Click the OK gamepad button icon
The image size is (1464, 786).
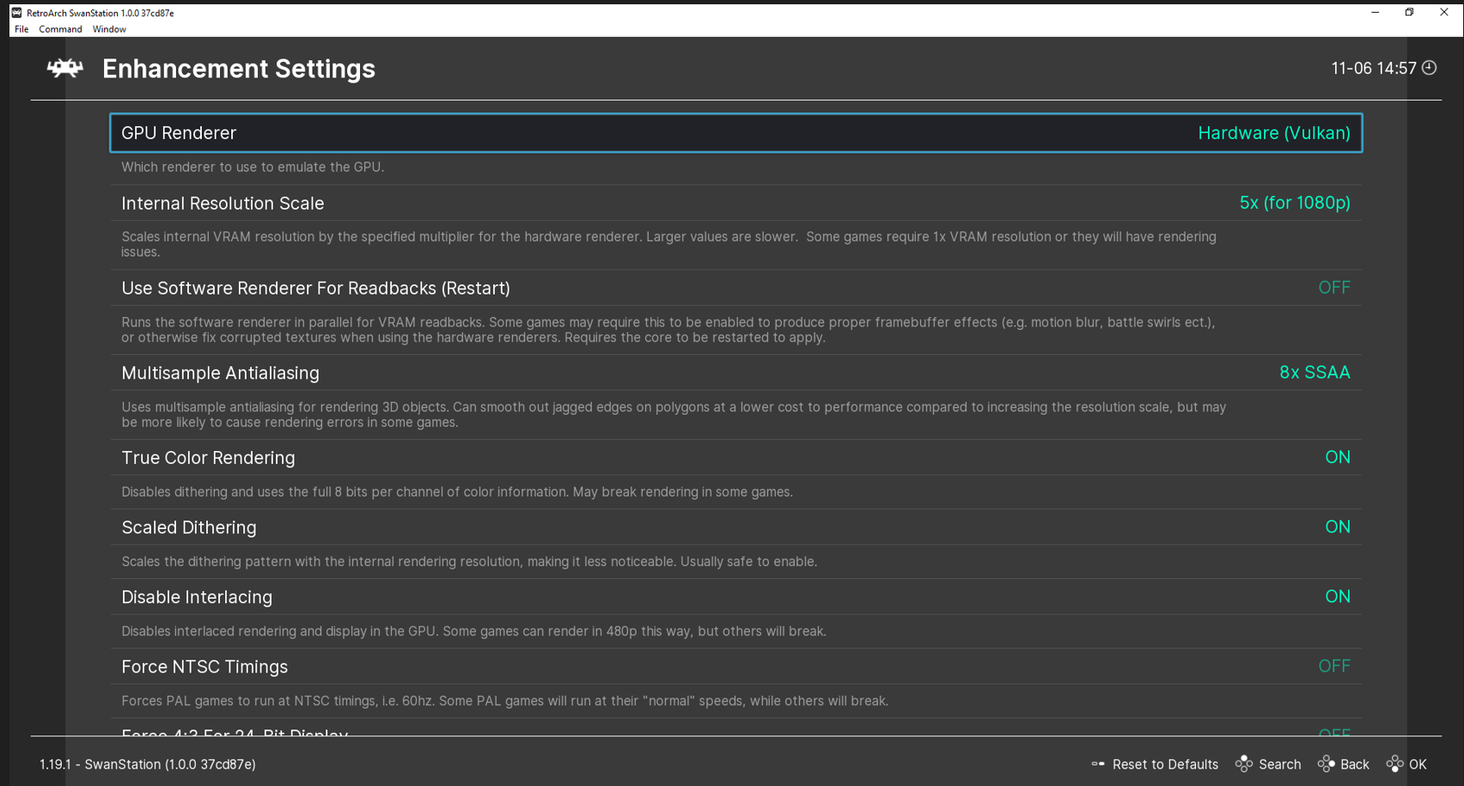click(x=1395, y=764)
